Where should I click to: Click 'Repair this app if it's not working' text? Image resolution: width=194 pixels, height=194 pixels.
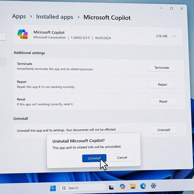tap(46, 87)
